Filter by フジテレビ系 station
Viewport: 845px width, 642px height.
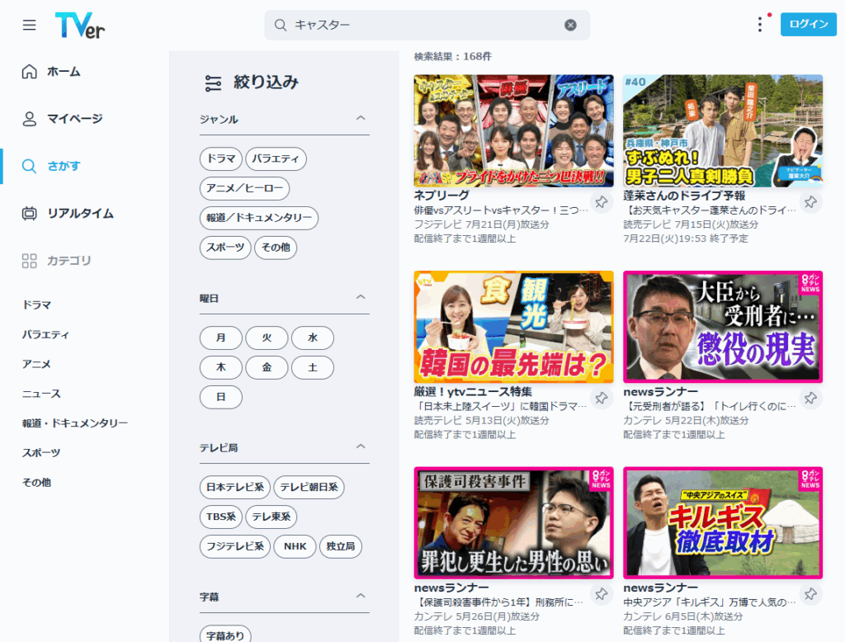tap(235, 546)
